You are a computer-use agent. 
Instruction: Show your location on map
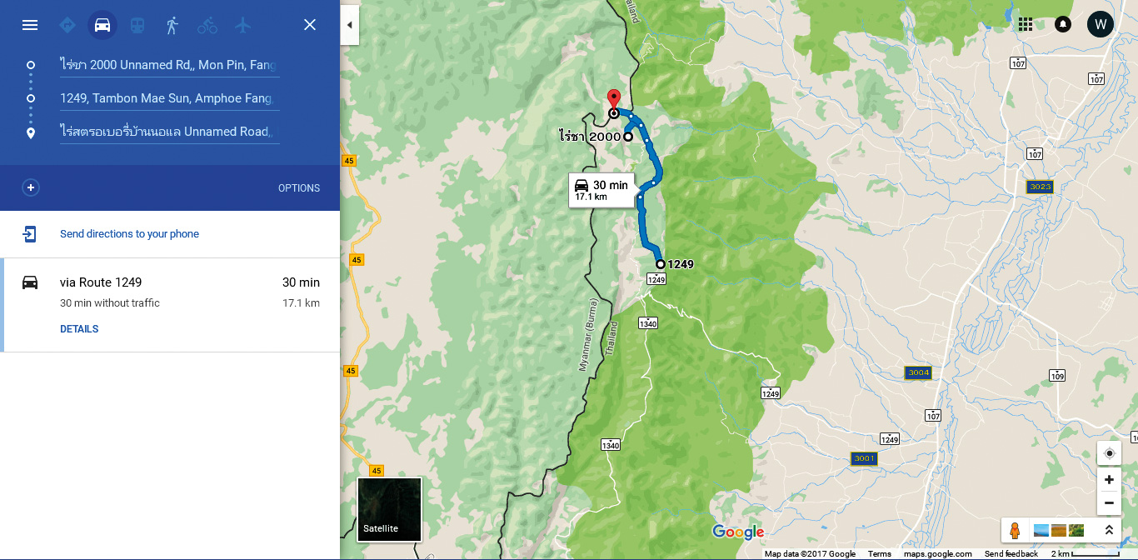pos(1109,454)
